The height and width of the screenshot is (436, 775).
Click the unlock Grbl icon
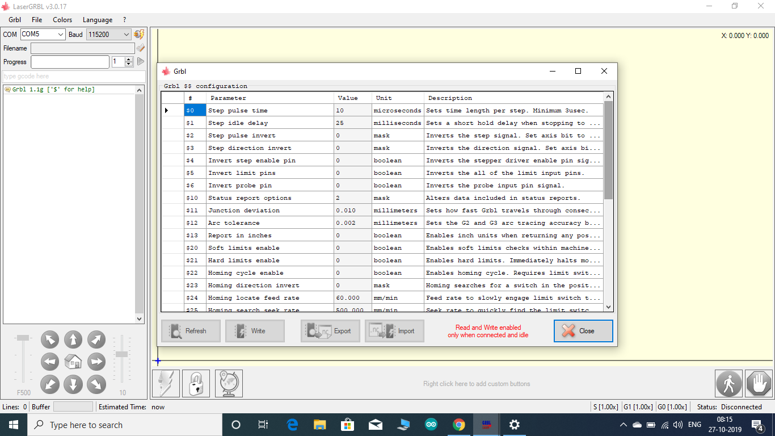[x=196, y=383]
